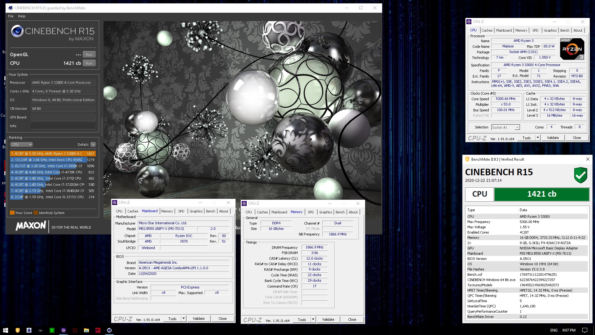Click the GFX Board field
Viewport: 595px width, 335px height.
coord(63,117)
